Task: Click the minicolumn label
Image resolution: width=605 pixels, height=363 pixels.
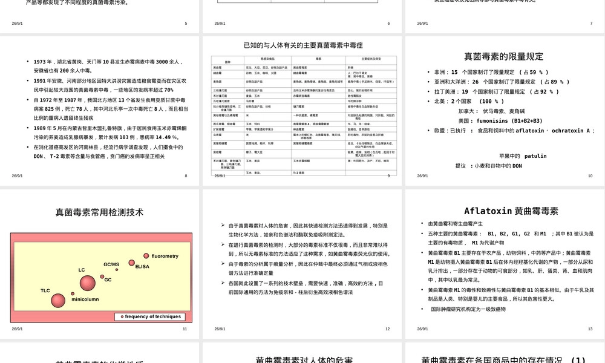Action: coord(85,299)
